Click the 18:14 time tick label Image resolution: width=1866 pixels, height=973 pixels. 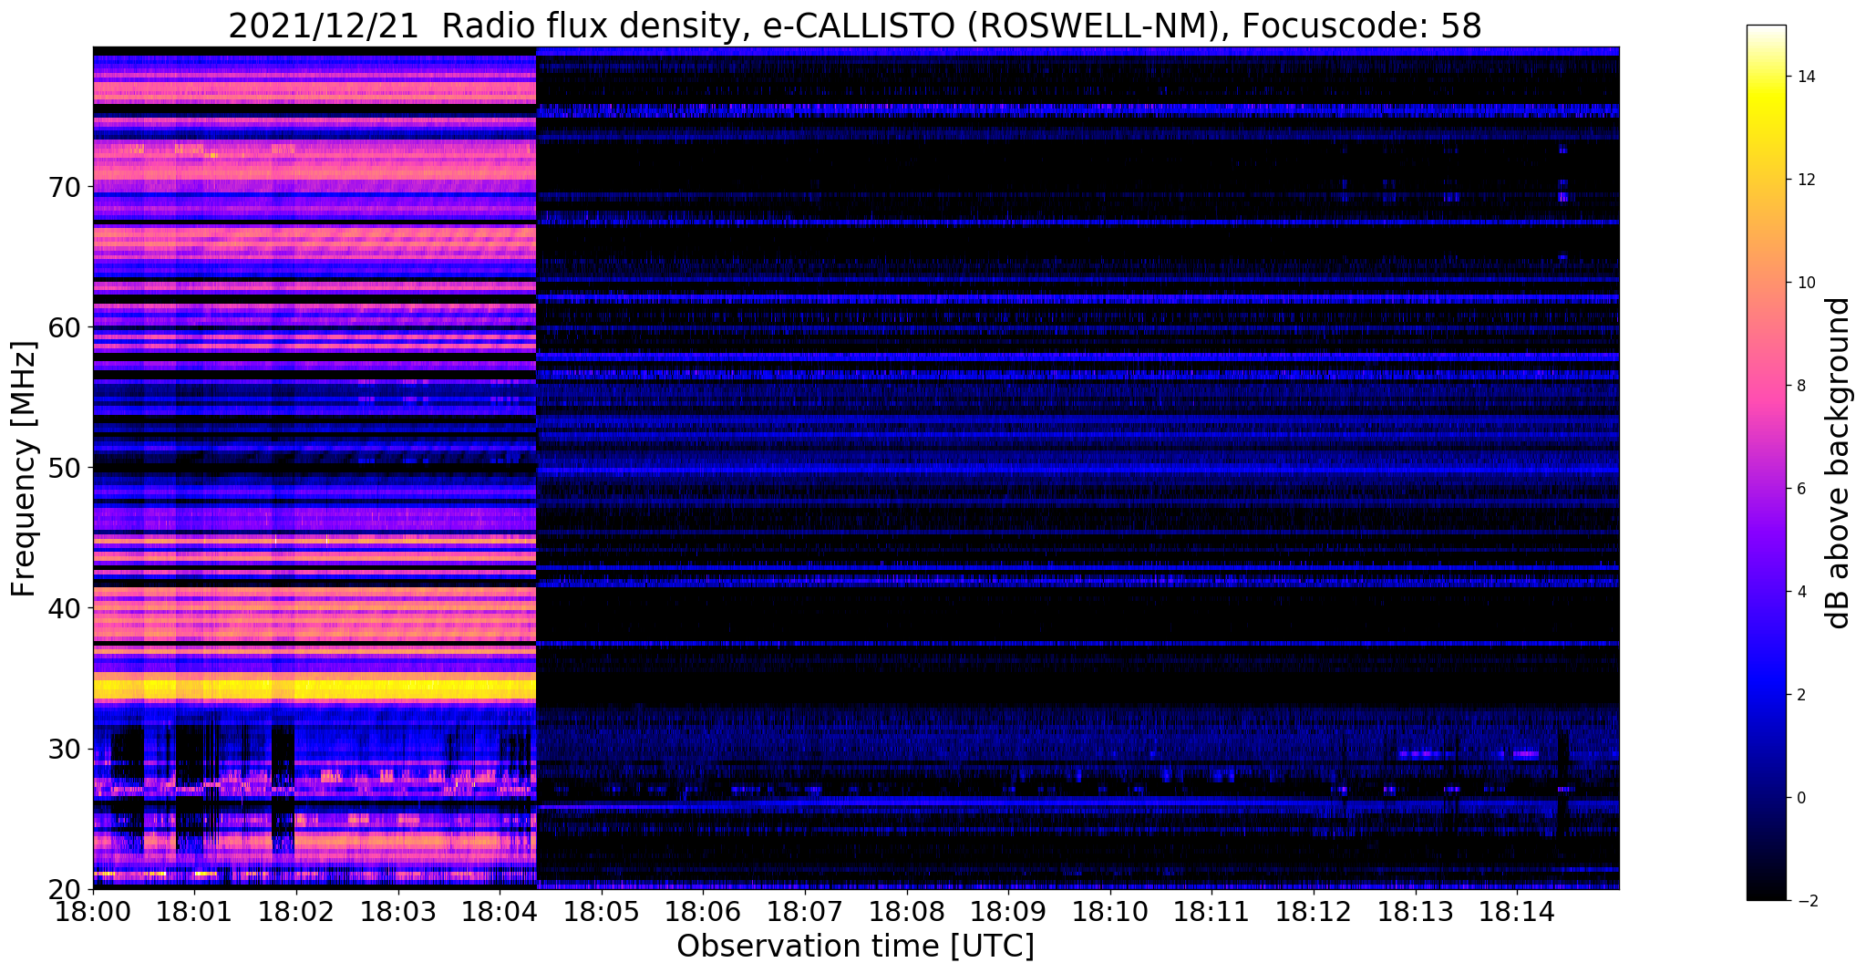point(1517,911)
